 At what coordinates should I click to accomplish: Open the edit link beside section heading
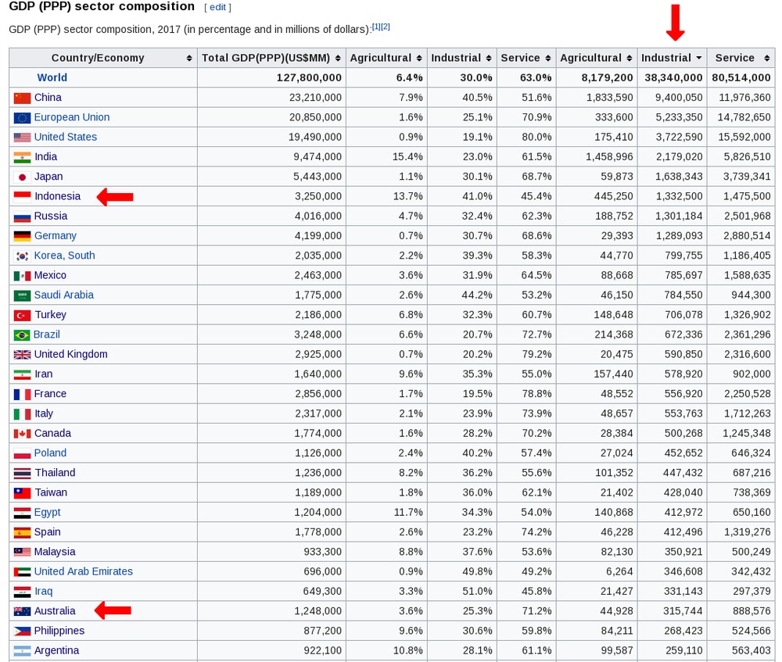point(217,7)
